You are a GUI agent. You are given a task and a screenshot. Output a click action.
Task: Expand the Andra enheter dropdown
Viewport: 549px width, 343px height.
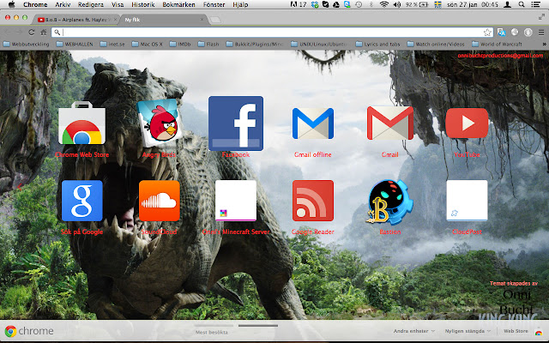point(413,331)
